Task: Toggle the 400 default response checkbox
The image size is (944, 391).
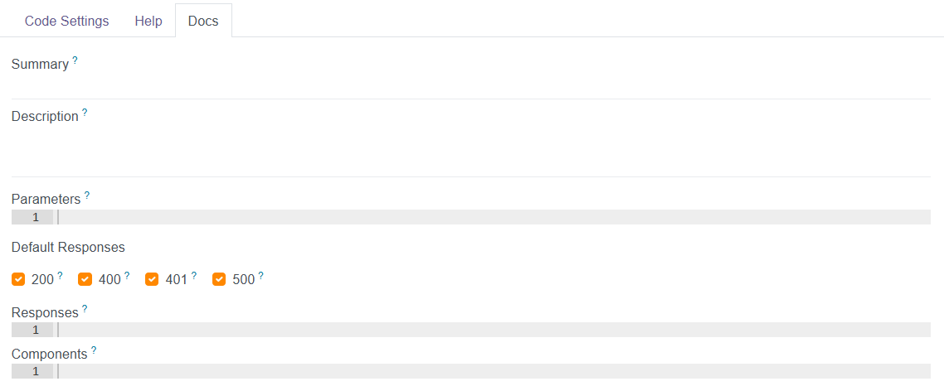Action: point(85,279)
